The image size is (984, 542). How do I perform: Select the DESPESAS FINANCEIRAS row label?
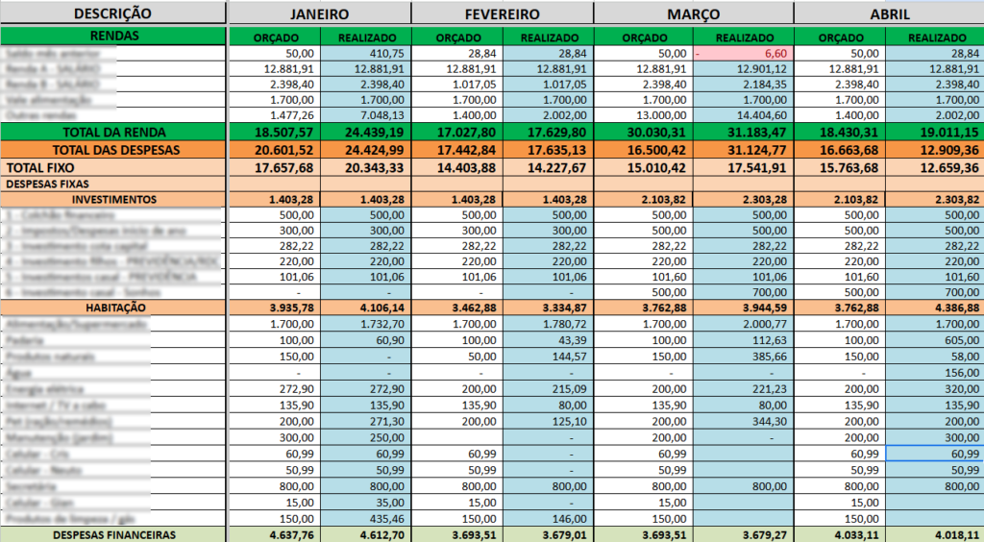pos(112,534)
